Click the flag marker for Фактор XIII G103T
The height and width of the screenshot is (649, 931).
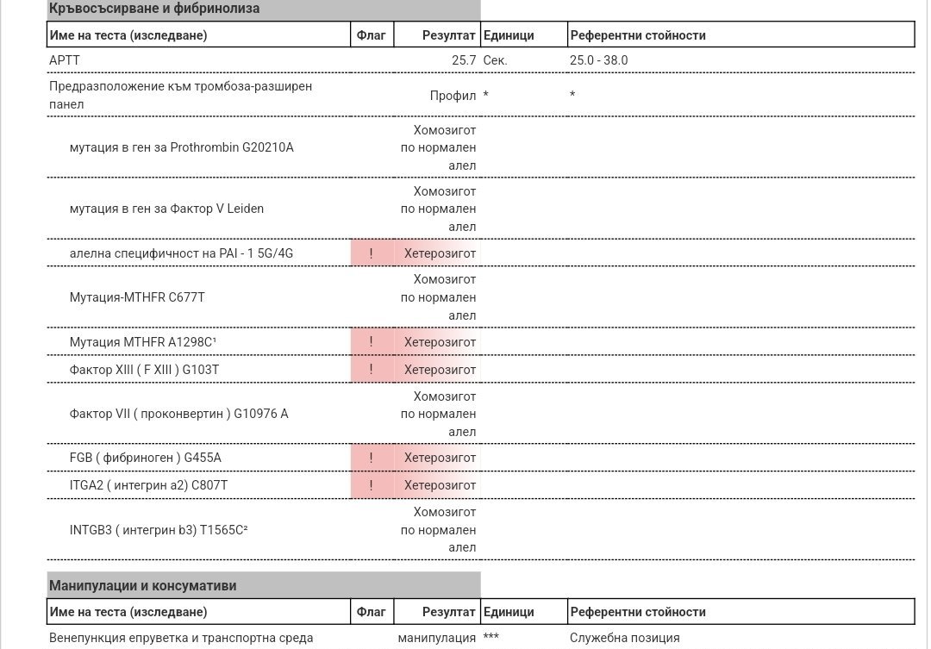(371, 370)
